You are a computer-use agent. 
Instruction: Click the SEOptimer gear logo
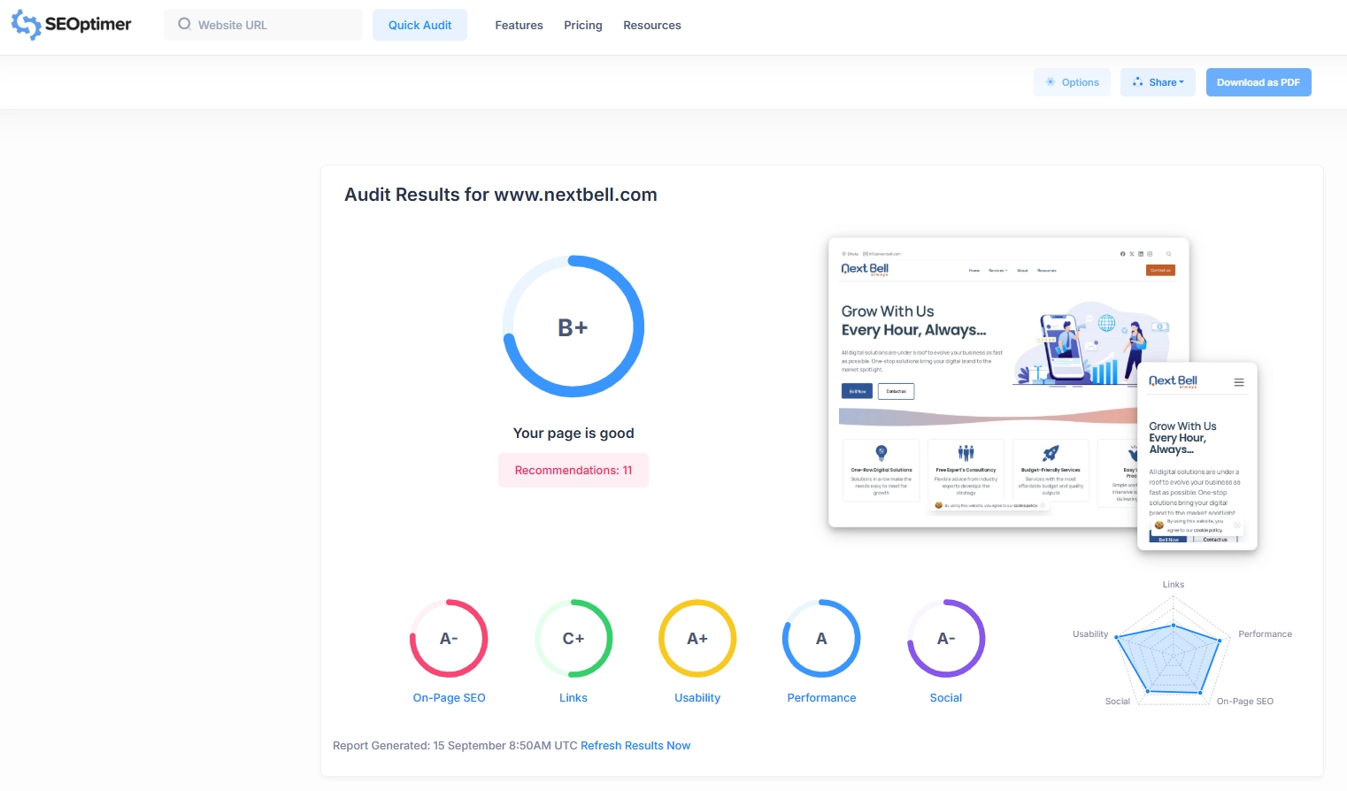click(x=26, y=26)
